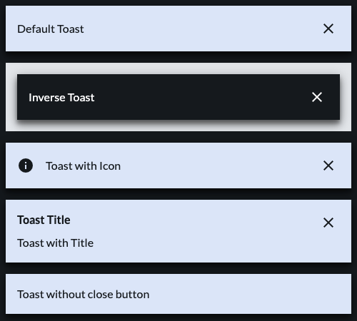Close the Default Toast notification
Image resolution: width=357 pixels, height=321 pixels.
(x=328, y=29)
